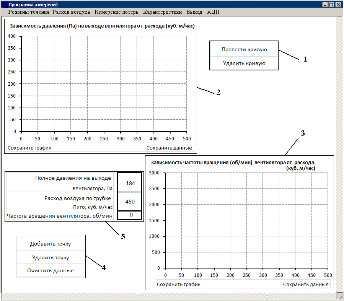Open the Измерение потерь menu

click(x=116, y=12)
